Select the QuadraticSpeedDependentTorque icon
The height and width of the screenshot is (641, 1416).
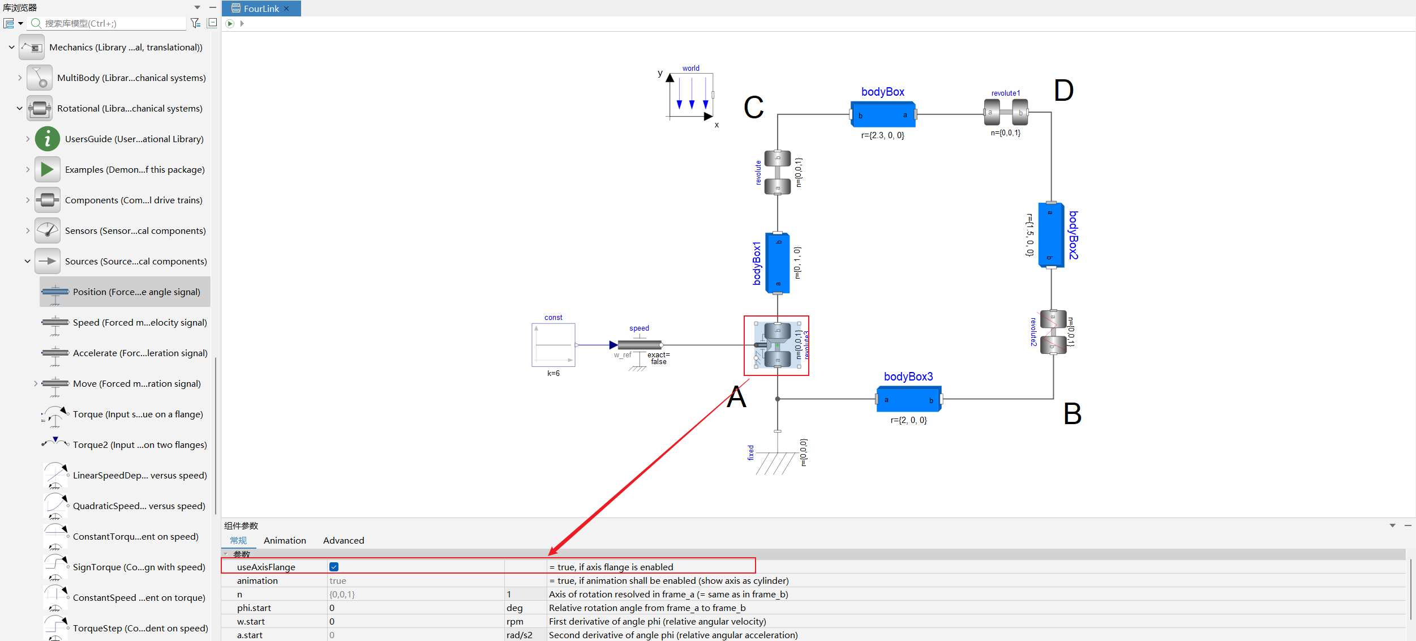pyautogui.click(x=55, y=506)
